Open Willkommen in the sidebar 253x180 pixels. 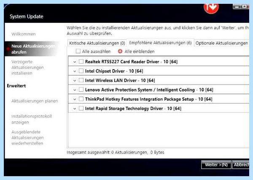tap(24, 34)
